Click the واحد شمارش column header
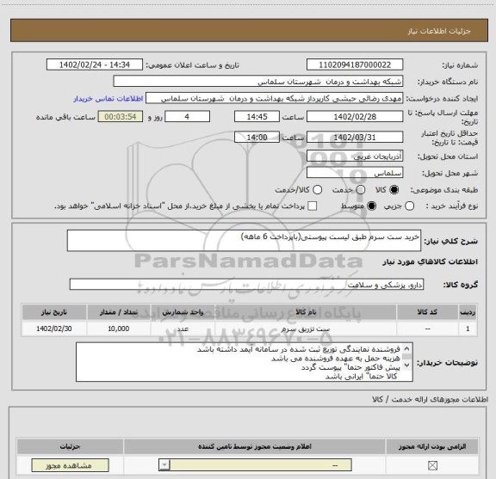Screen dimensions: 496x479 click(x=183, y=312)
